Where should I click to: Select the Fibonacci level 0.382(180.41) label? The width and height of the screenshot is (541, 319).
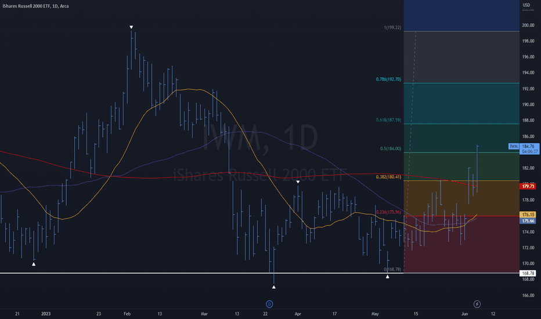pos(388,177)
